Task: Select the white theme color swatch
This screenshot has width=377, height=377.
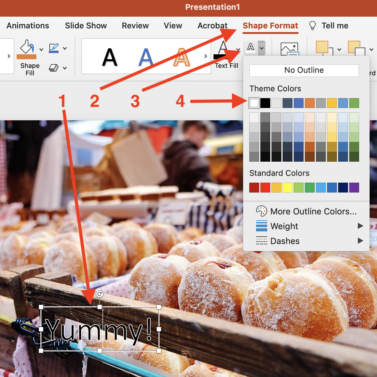Action: [x=254, y=103]
